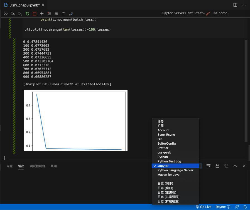The image size is (250, 210).
Task: Close the Jizhi_chap3.ipynb tab
Action: (x=43, y=5)
